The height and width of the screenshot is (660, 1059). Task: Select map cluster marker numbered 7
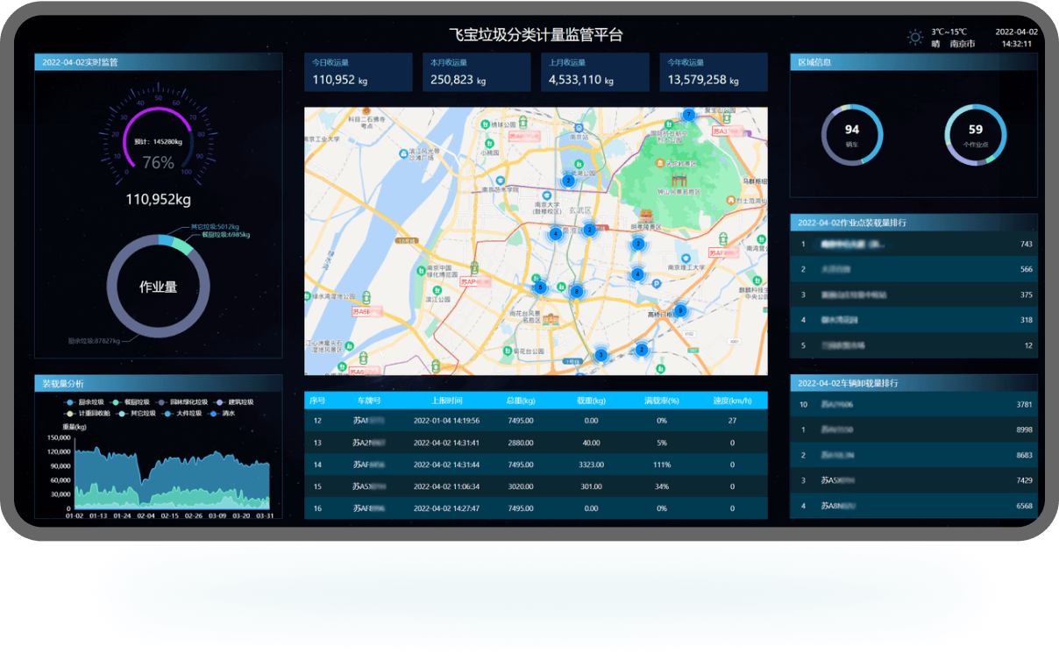tap(689, 115)
